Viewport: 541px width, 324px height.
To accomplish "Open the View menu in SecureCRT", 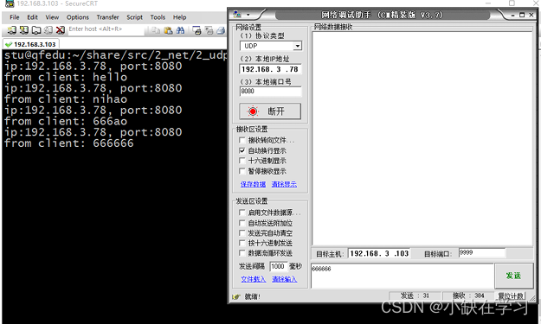I will [x=52, y=17].
